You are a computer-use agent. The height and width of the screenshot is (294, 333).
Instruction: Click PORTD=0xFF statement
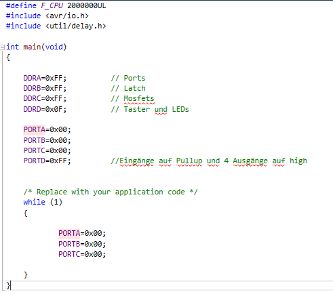[47, 161]
